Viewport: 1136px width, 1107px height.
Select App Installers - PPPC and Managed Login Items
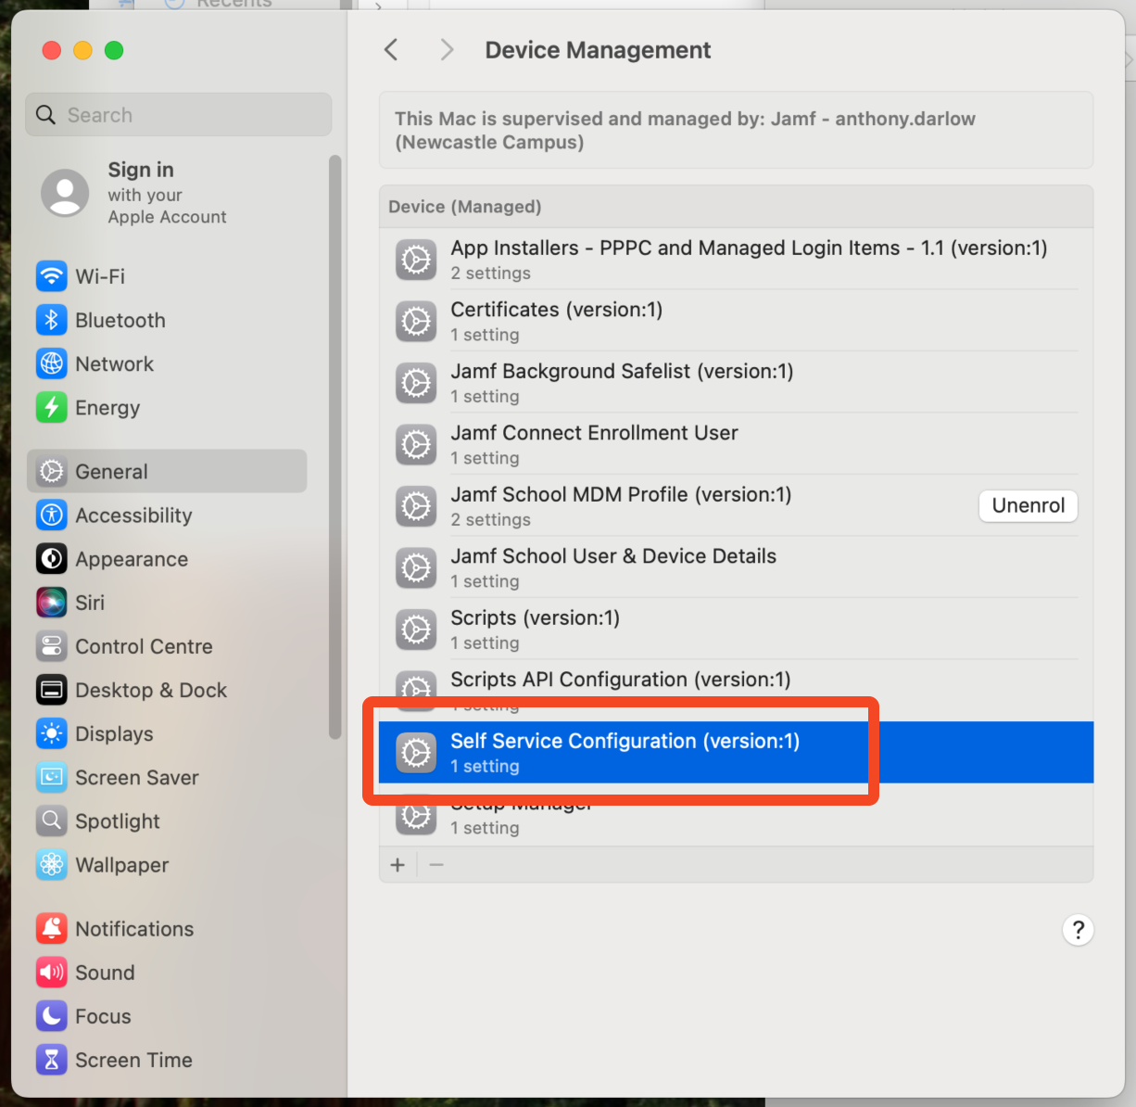[749, 248]
